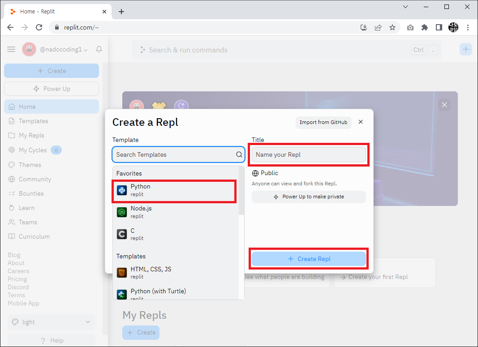Image resolution: width=478 pixels, height=347 pixels.
Task: Click the Create button under My Repls
Action: (x=141, y=332)
